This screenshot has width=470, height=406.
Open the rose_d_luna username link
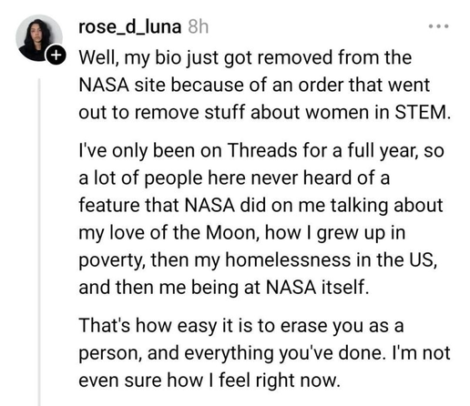pyautogui.click(x=130, y=27)
